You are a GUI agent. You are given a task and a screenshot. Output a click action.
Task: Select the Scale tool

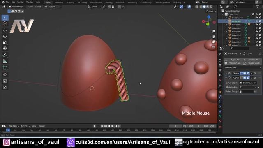click(x=5, y=42)
